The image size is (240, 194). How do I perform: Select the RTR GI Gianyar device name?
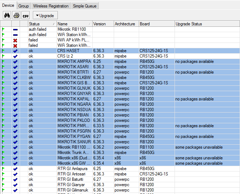pyautogui.click(x=71, y=185)
